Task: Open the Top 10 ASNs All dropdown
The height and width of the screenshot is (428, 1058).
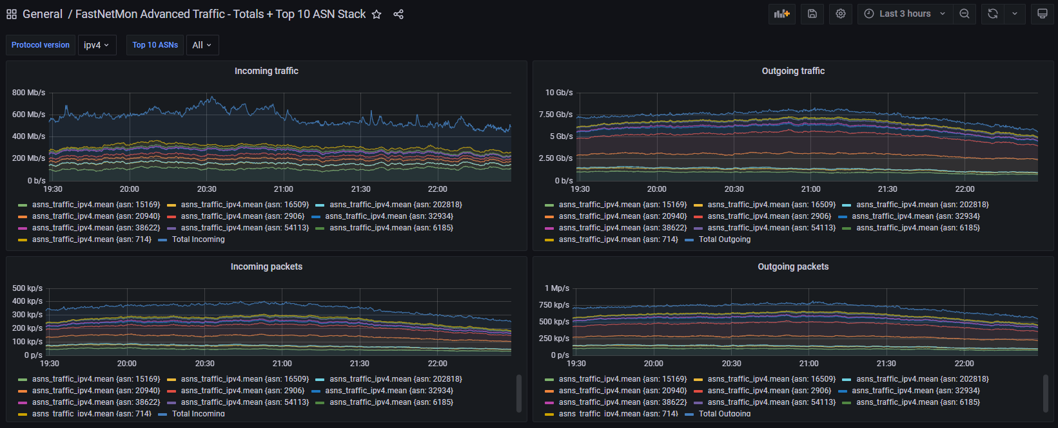Action: tap(202, 45)
